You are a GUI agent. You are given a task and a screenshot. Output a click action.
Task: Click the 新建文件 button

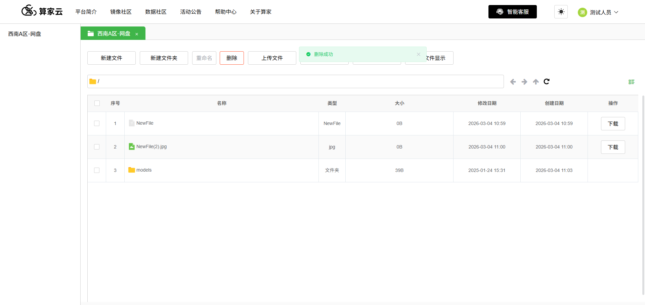click(x=112, y=58)
